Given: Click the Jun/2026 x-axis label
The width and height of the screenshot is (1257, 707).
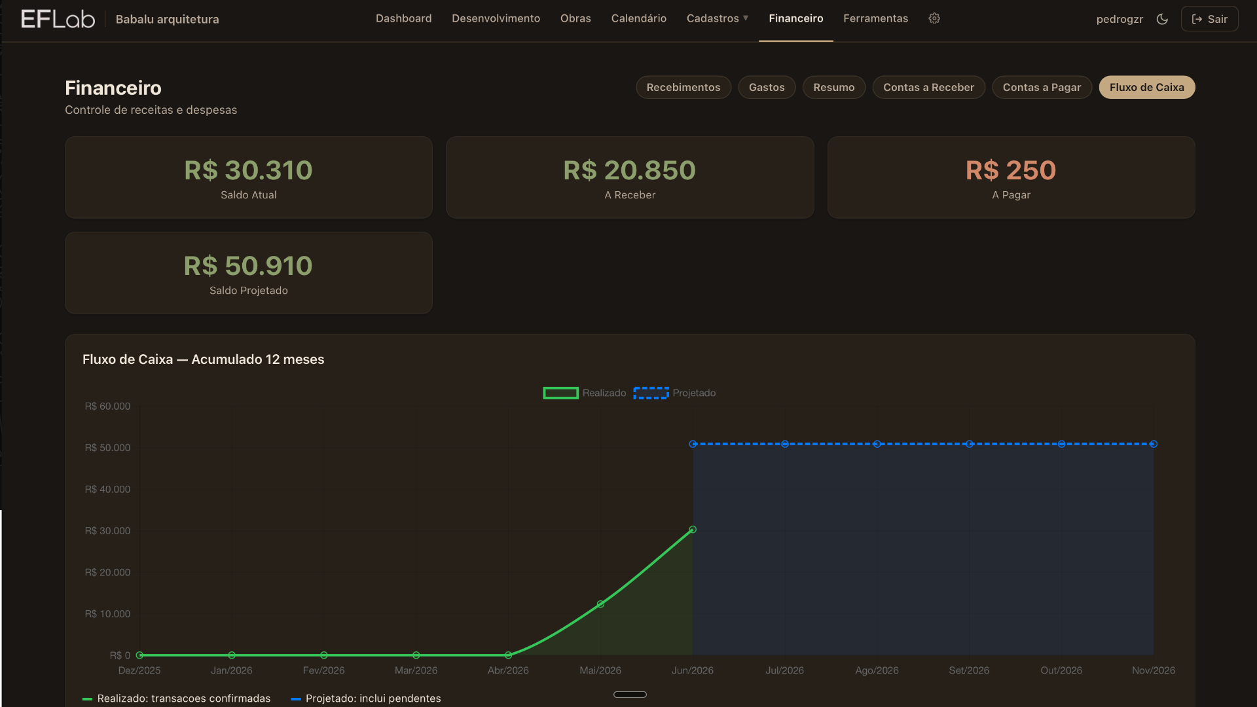Looking at the screenshot, I should tap(693, 670).
